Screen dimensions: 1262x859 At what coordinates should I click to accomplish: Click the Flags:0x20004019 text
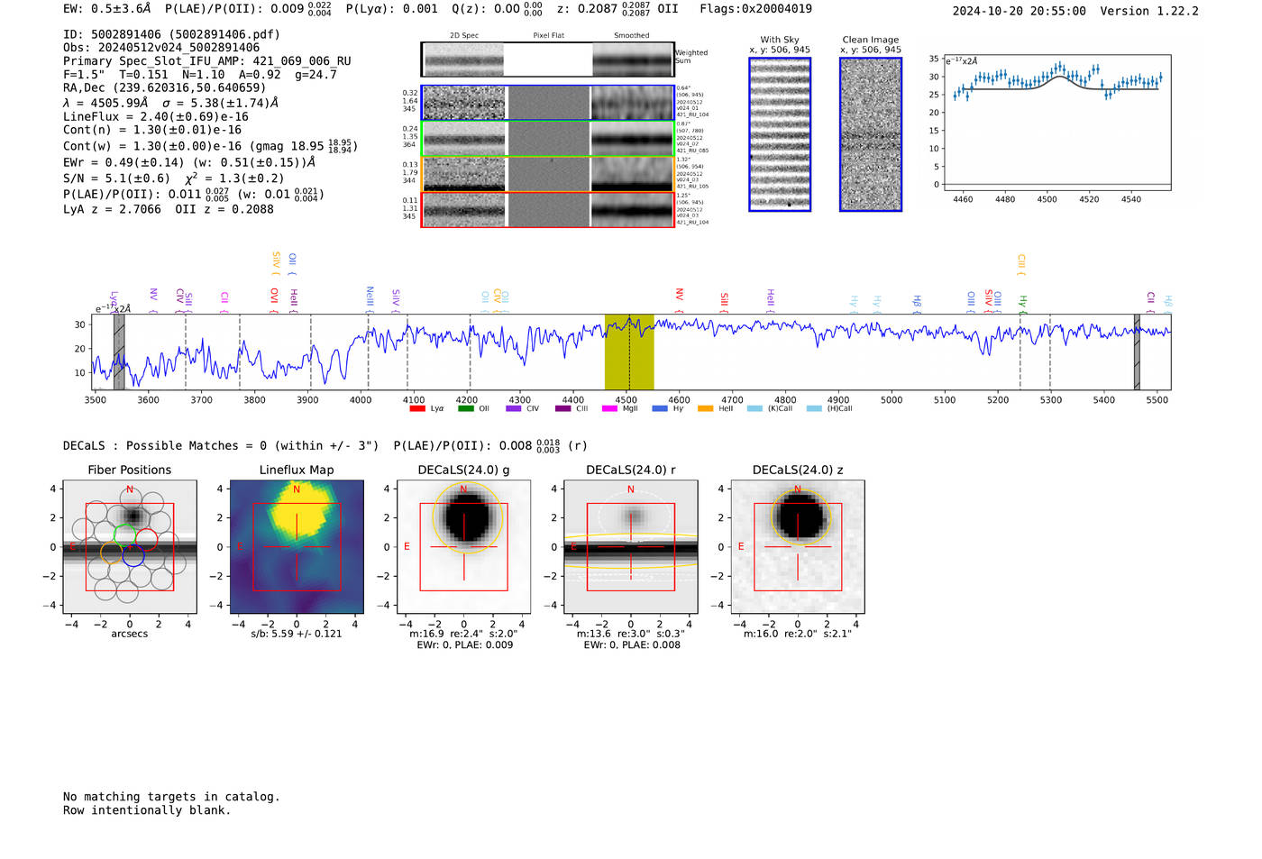755,9
